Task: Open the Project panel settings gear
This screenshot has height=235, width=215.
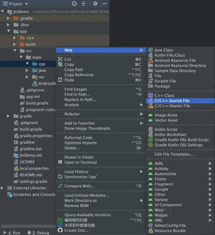Action: (95, 4)
